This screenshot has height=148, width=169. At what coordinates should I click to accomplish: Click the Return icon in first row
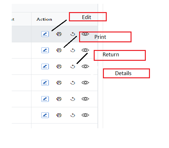[73, 34]
